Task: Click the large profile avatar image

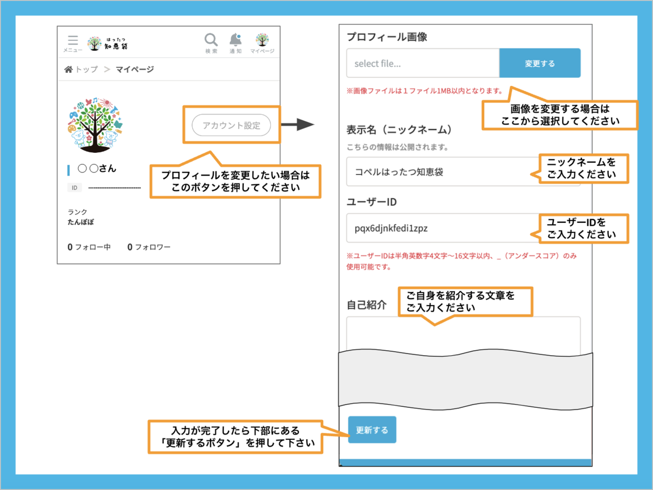Action: [x=95, y=125]
